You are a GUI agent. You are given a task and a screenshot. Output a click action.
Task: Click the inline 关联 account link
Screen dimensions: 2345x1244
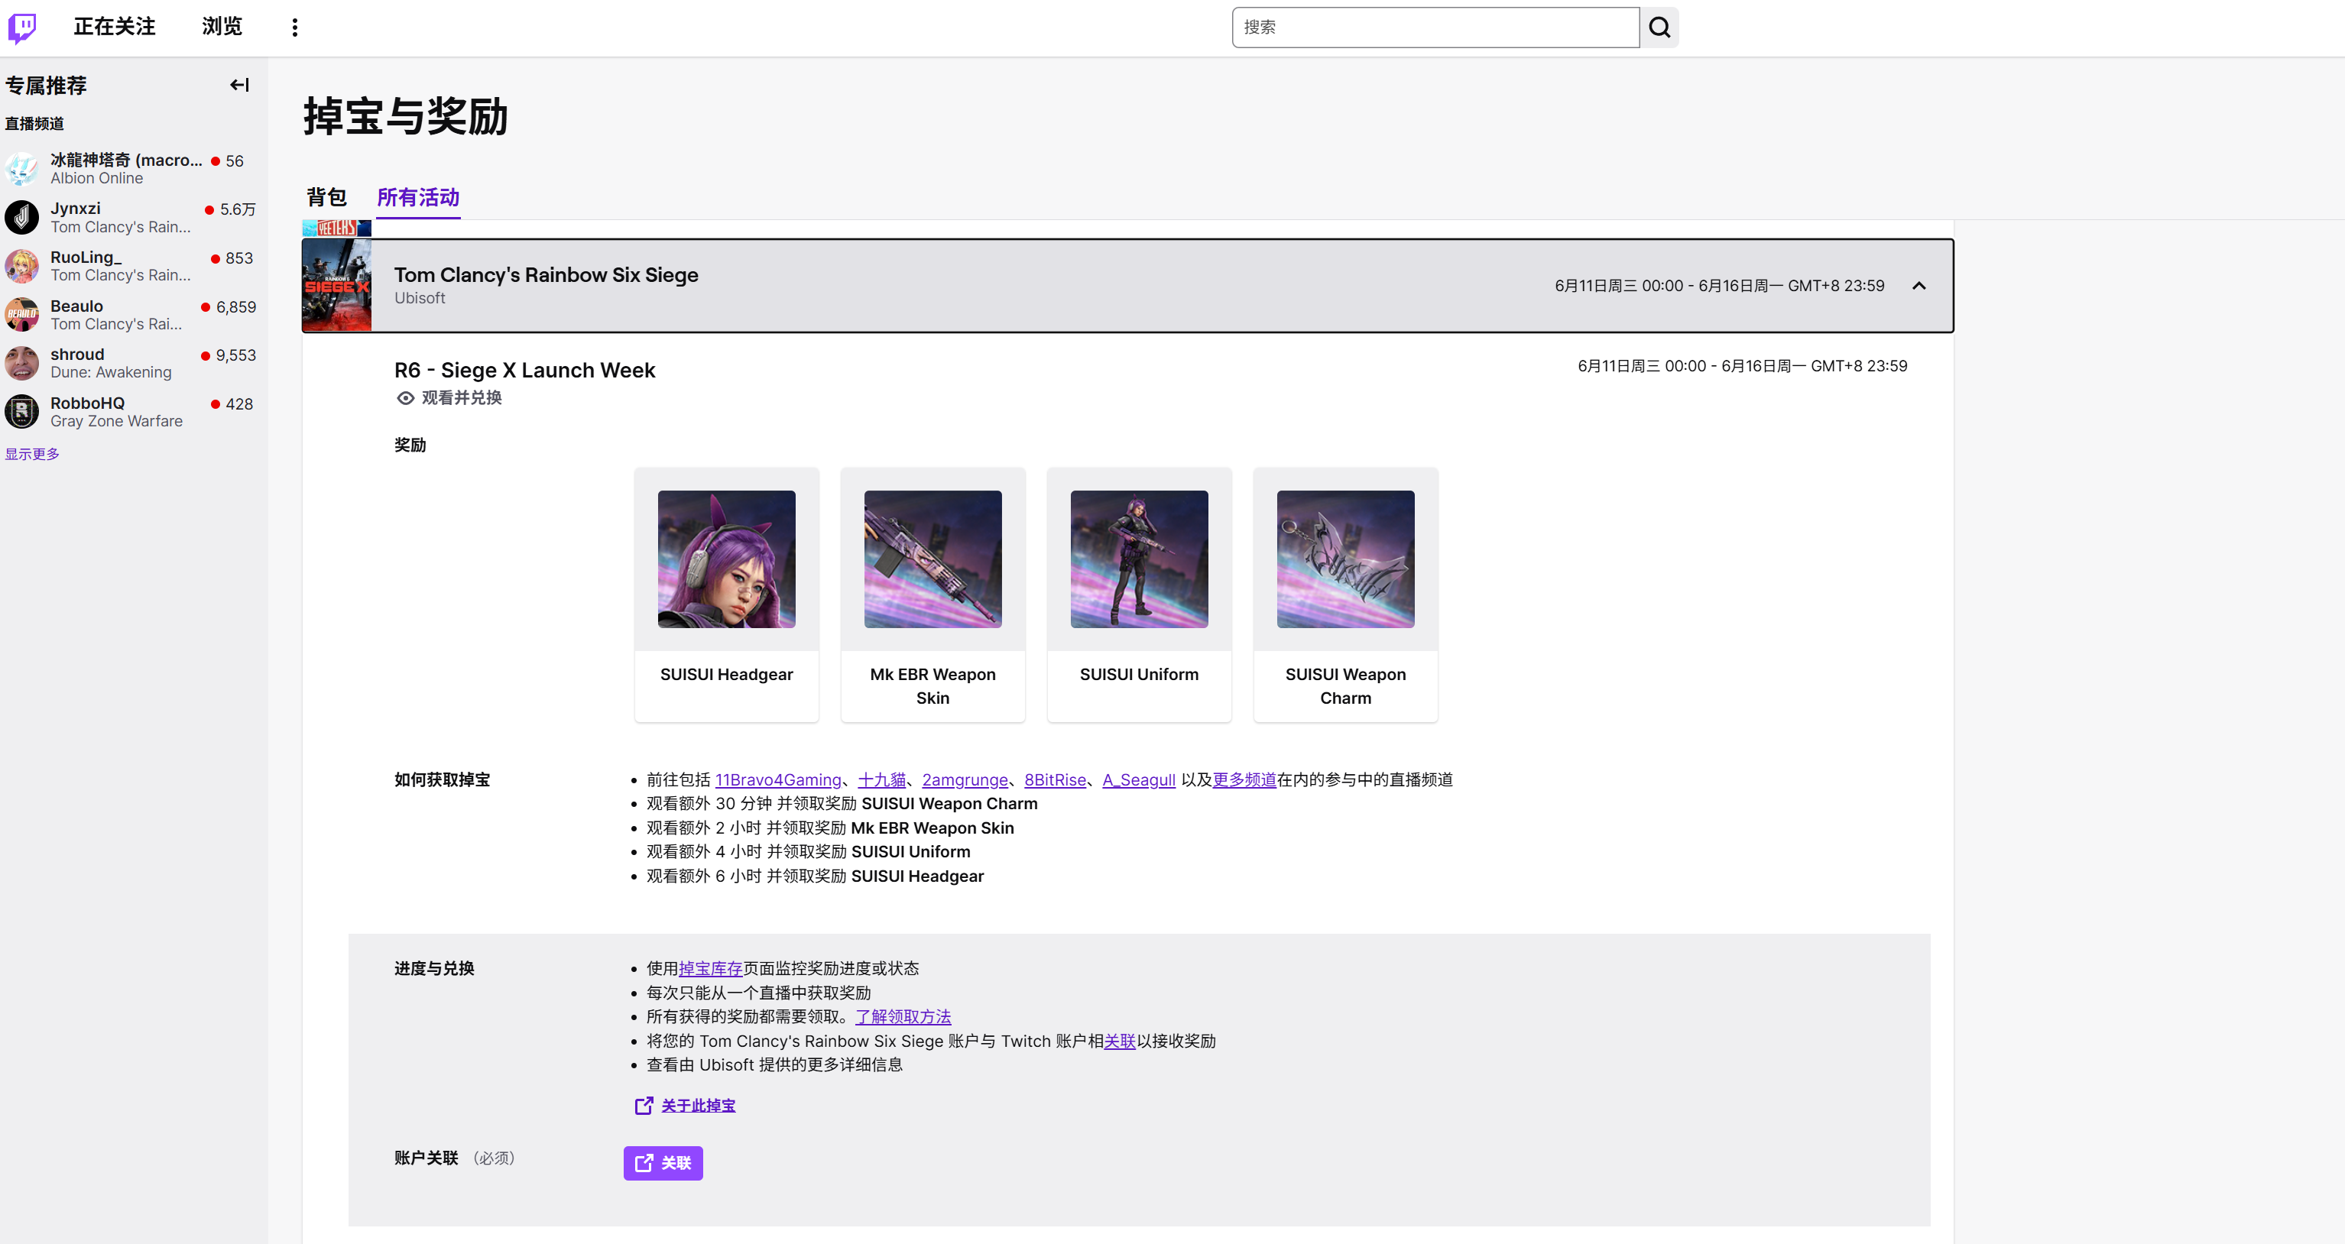pos(1120,1041)
